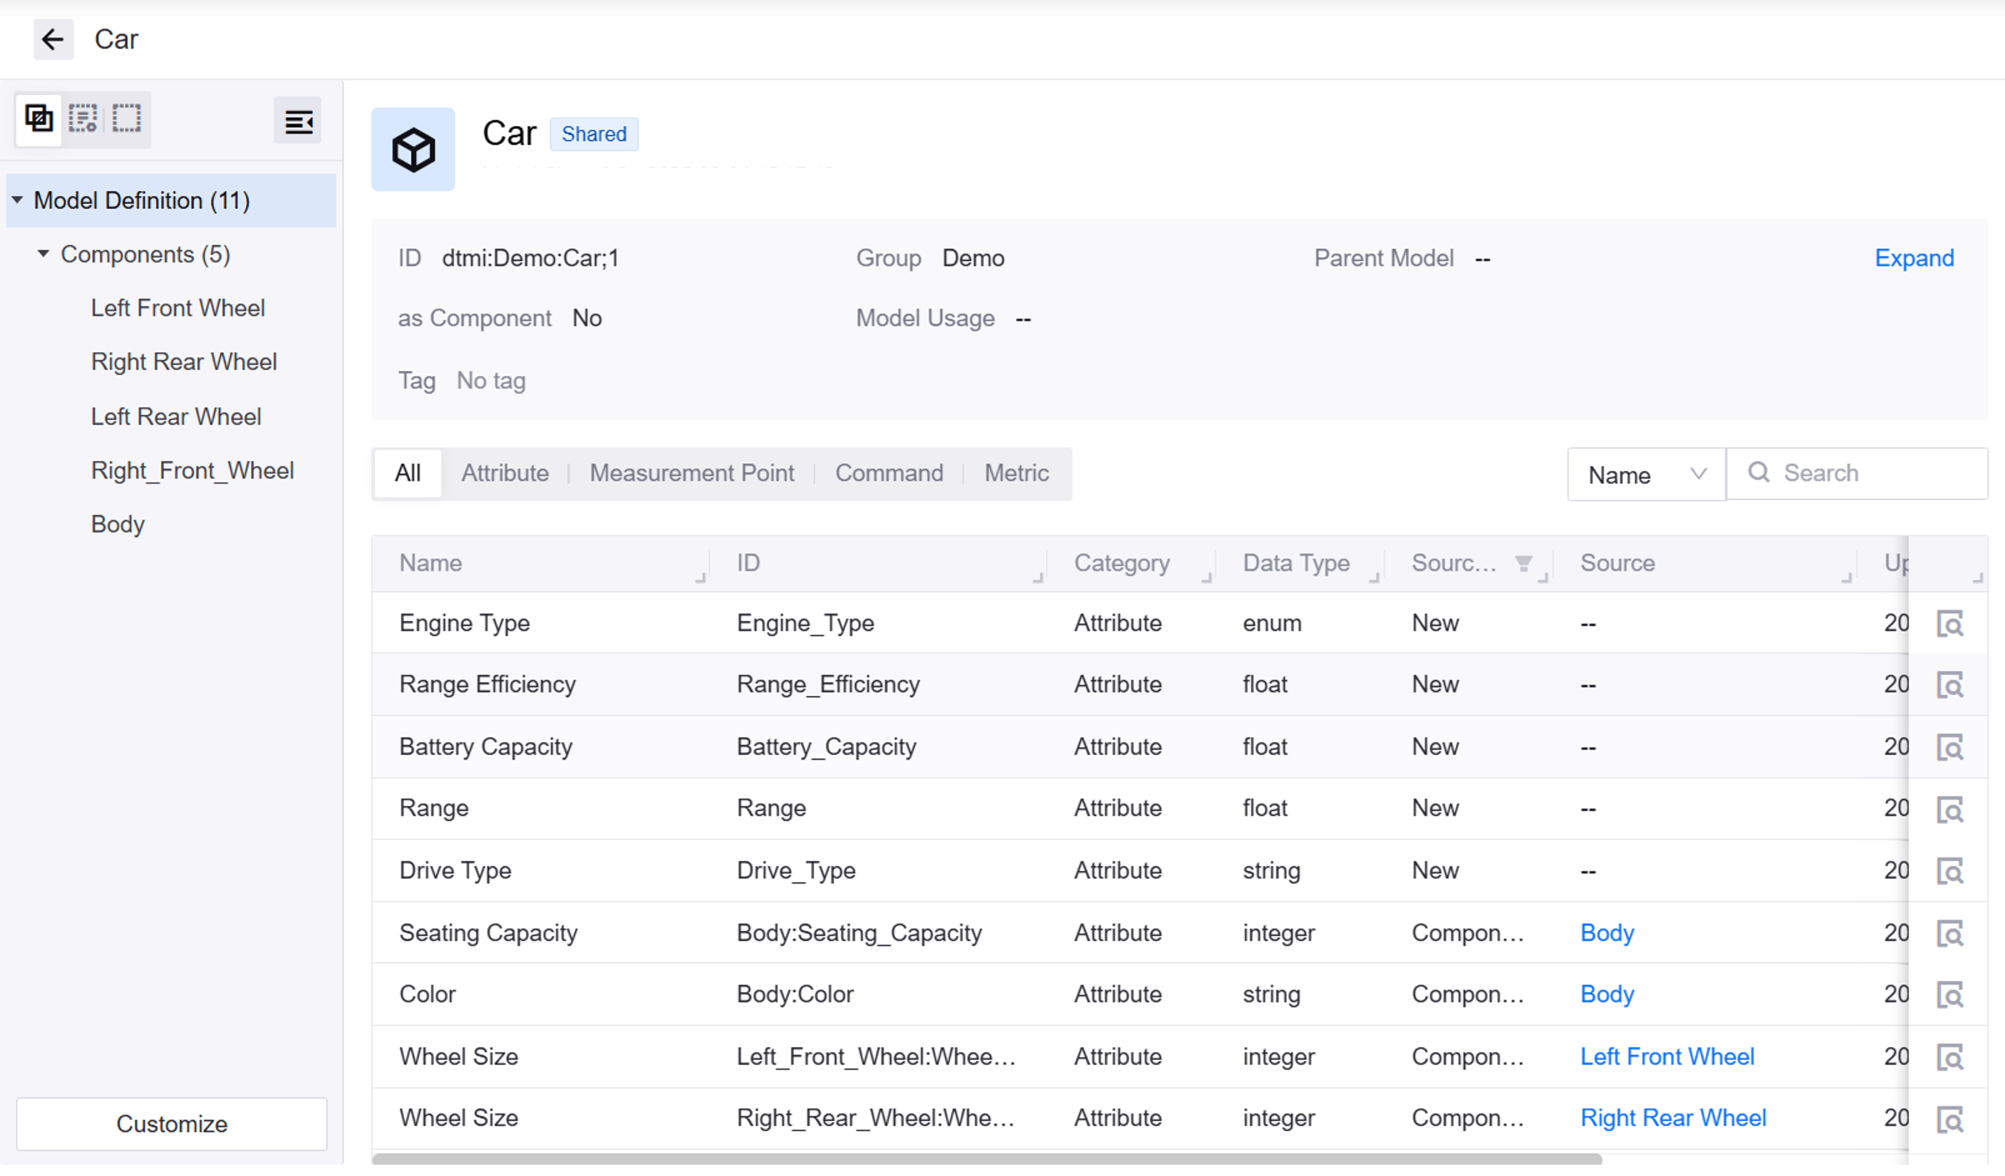Switch to the Command tab
This screenshot has height=1176, width=2005.
point(889,474)
